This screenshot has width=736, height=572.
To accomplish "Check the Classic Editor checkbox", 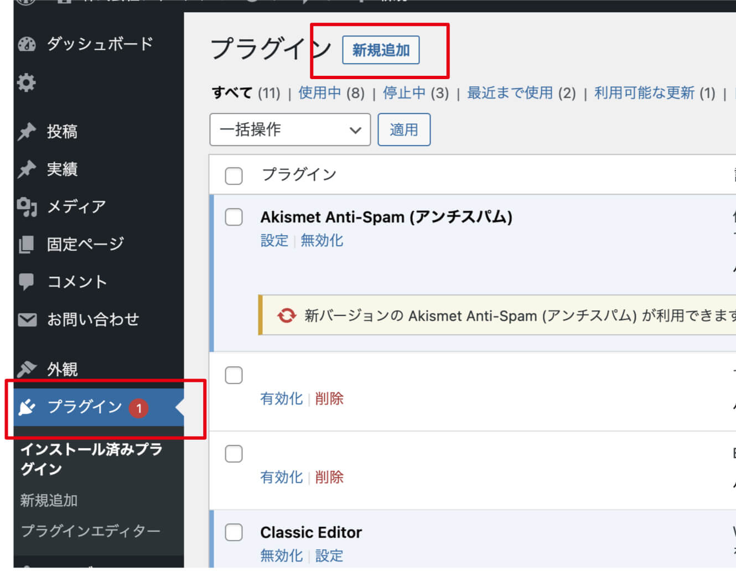I will 234,533.
